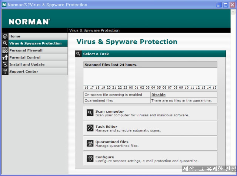Open Quarantined files manager button
This screenshot has width=237, height=176.
click(150, 143)
